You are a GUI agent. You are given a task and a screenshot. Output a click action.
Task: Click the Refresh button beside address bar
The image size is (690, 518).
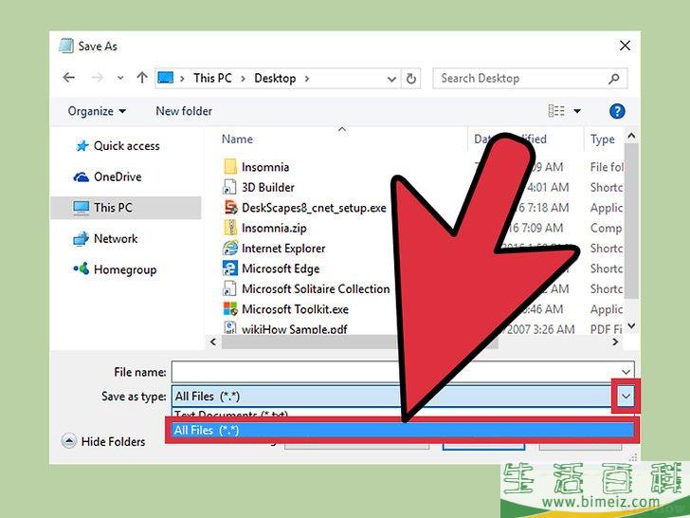tap(412, 78)
